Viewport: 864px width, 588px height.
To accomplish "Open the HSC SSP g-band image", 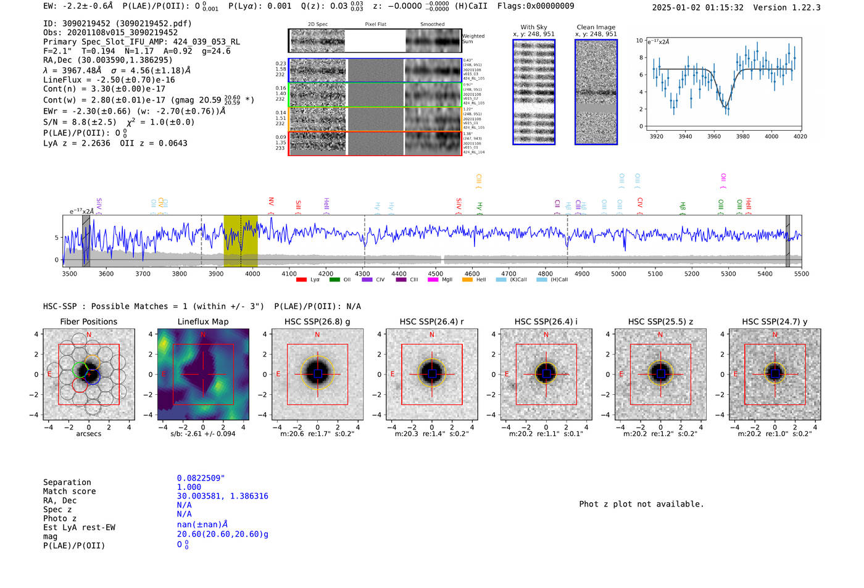I will [x=317, y=374].
